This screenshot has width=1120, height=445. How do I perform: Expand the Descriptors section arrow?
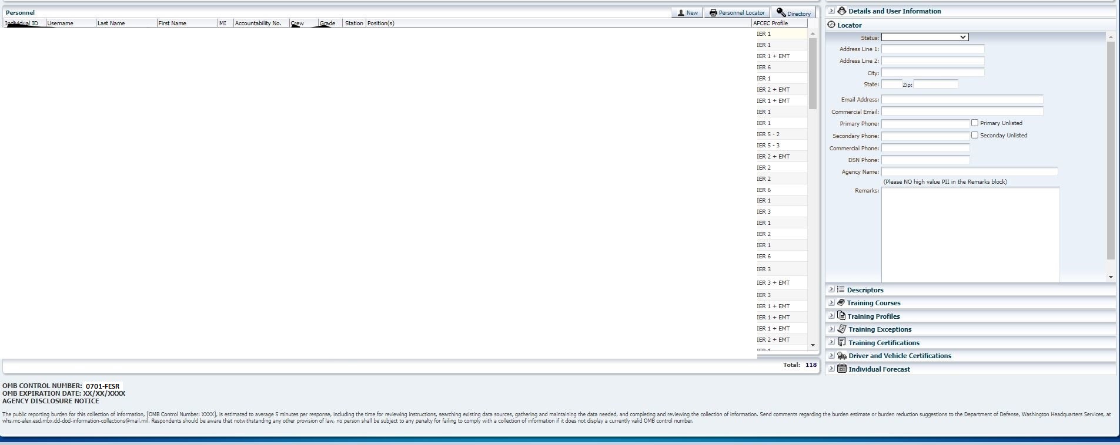831,289
